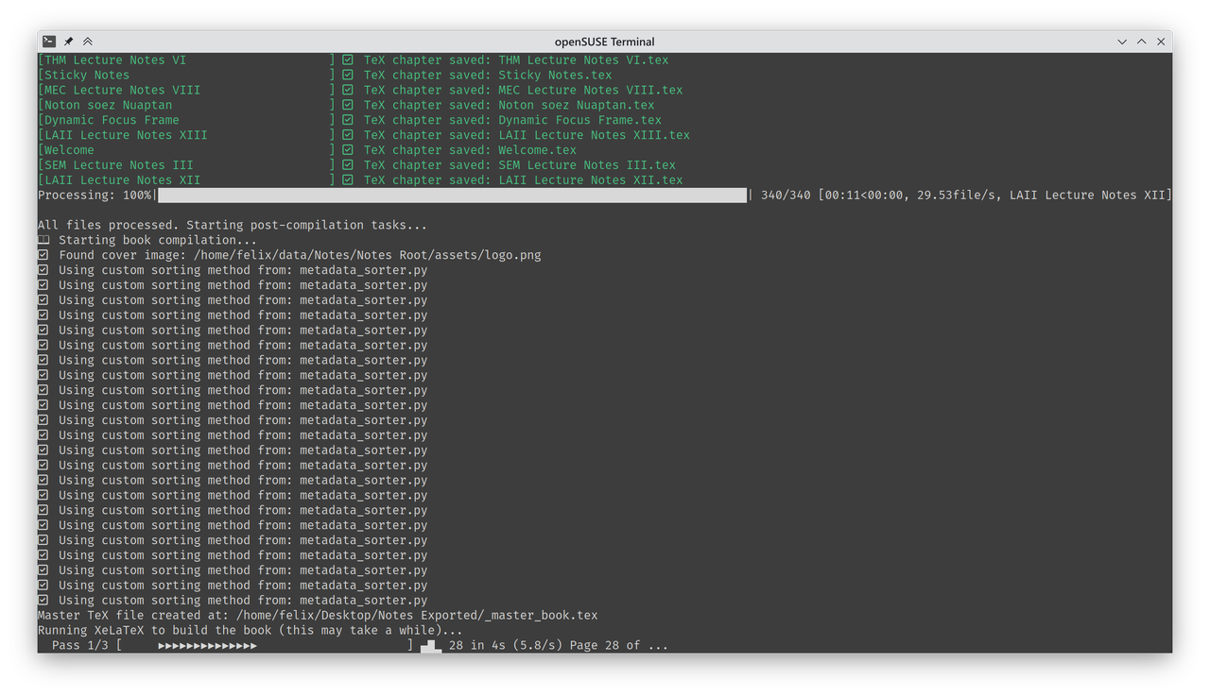Screen dimensions: 1210x697
Task: Click the openSUSE Terminal window title
Action: [605, 42]
